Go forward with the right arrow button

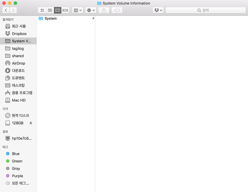[x=13, y=10]
